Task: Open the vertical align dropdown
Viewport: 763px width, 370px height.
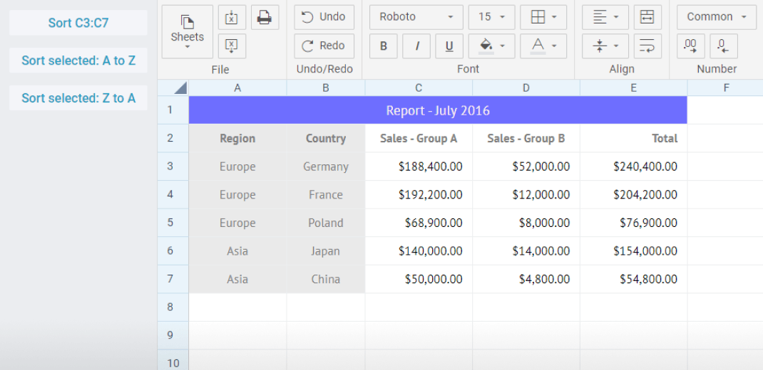Action: click(x=605, y=46)
